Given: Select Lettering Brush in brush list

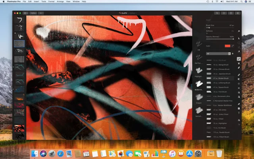Looking at the screenshot, I should (220, 83).
